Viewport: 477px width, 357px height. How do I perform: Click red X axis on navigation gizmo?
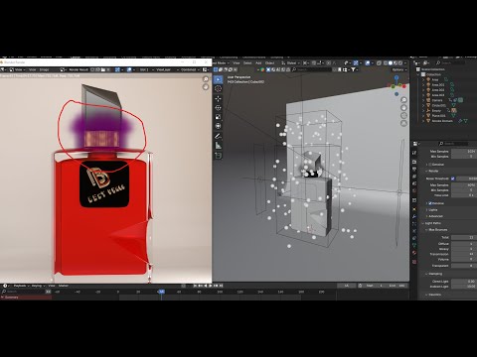(x=404, y=86)
